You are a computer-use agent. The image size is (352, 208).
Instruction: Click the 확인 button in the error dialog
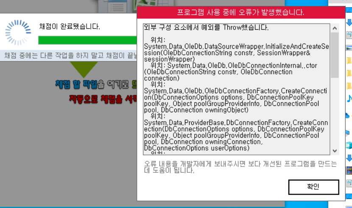pos(313,187)
